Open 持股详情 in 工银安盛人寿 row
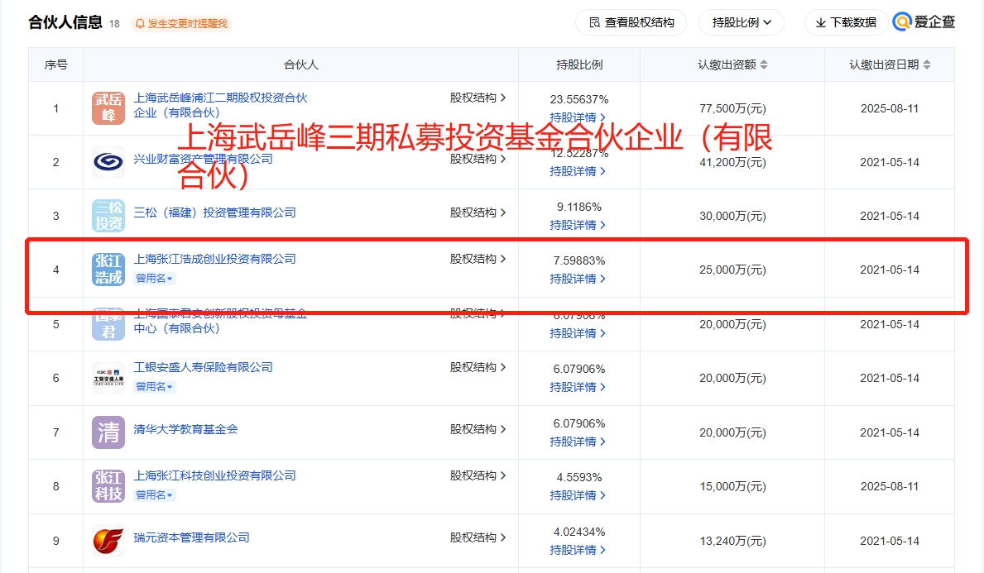984x573 pixels. 578,388
